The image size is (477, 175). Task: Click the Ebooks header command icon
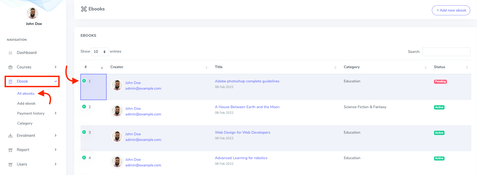[84, 9]
